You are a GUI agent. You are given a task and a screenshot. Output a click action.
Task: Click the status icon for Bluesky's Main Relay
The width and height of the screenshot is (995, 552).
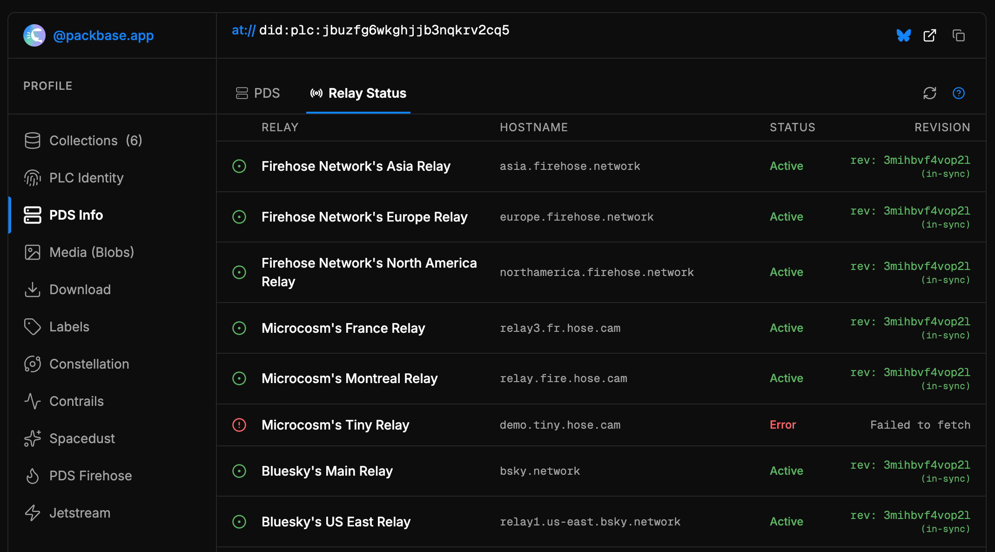(239, 471)
